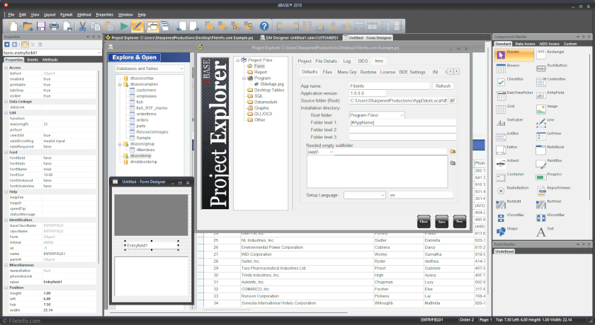Browse for the Source folder with folder icon
The height and width of the screenshot is (325, 595).
click(x=453, y=100)
